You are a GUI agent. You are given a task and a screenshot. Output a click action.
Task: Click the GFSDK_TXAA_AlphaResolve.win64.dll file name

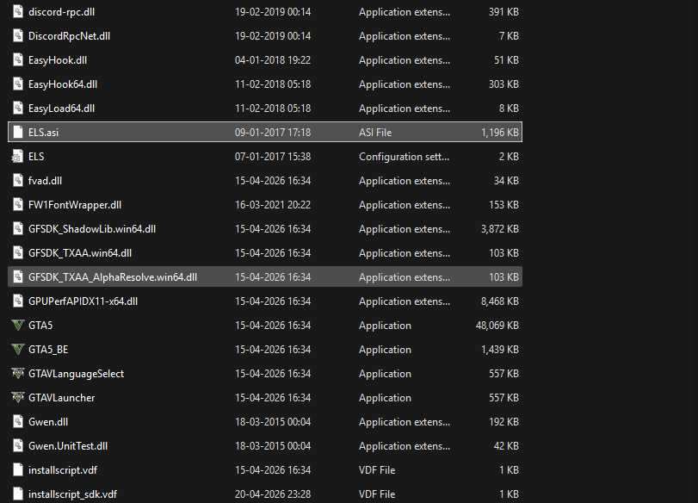pos(113,277)
